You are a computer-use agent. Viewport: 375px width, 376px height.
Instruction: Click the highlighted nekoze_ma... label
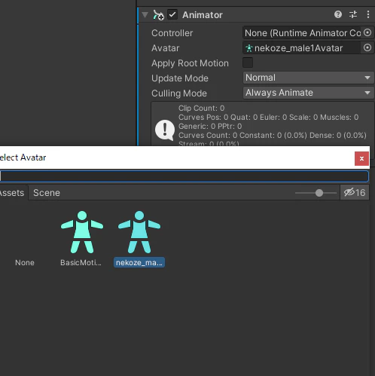click(x=139, y=262)
